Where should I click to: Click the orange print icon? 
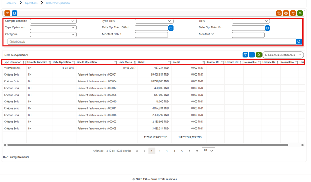coord(286,13)
